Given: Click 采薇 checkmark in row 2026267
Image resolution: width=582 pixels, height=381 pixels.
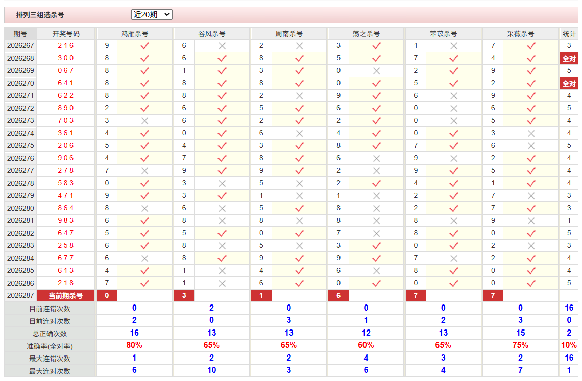Looking at the screenshot, I should (531, 46).
